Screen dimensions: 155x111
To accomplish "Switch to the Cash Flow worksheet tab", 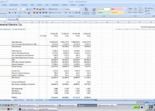I will point(30,100).
